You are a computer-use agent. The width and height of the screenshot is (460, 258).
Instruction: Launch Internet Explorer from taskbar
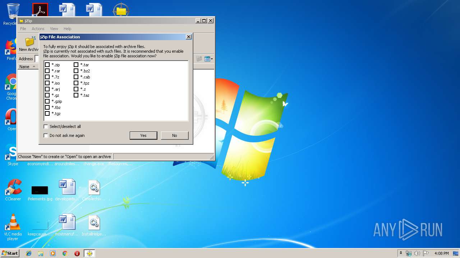[x=29, y=253]
